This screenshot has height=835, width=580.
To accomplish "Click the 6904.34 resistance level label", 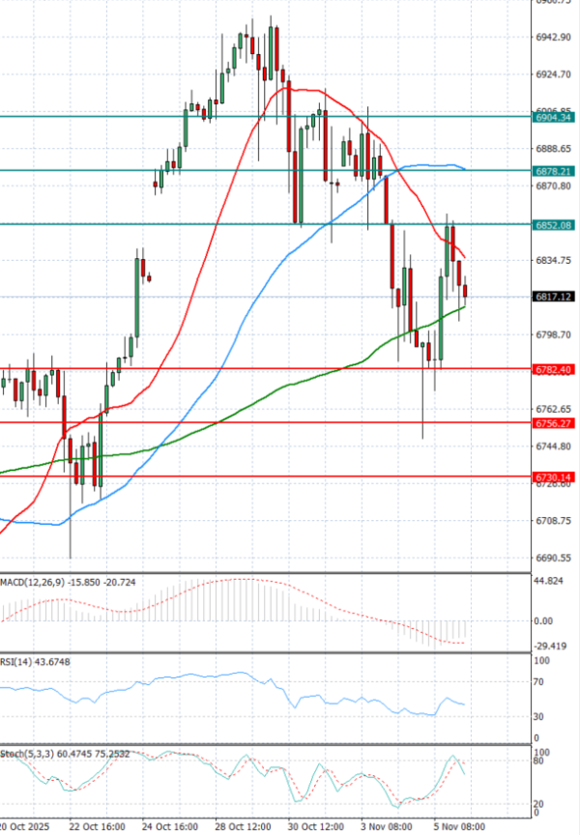I will coord(552,117).
